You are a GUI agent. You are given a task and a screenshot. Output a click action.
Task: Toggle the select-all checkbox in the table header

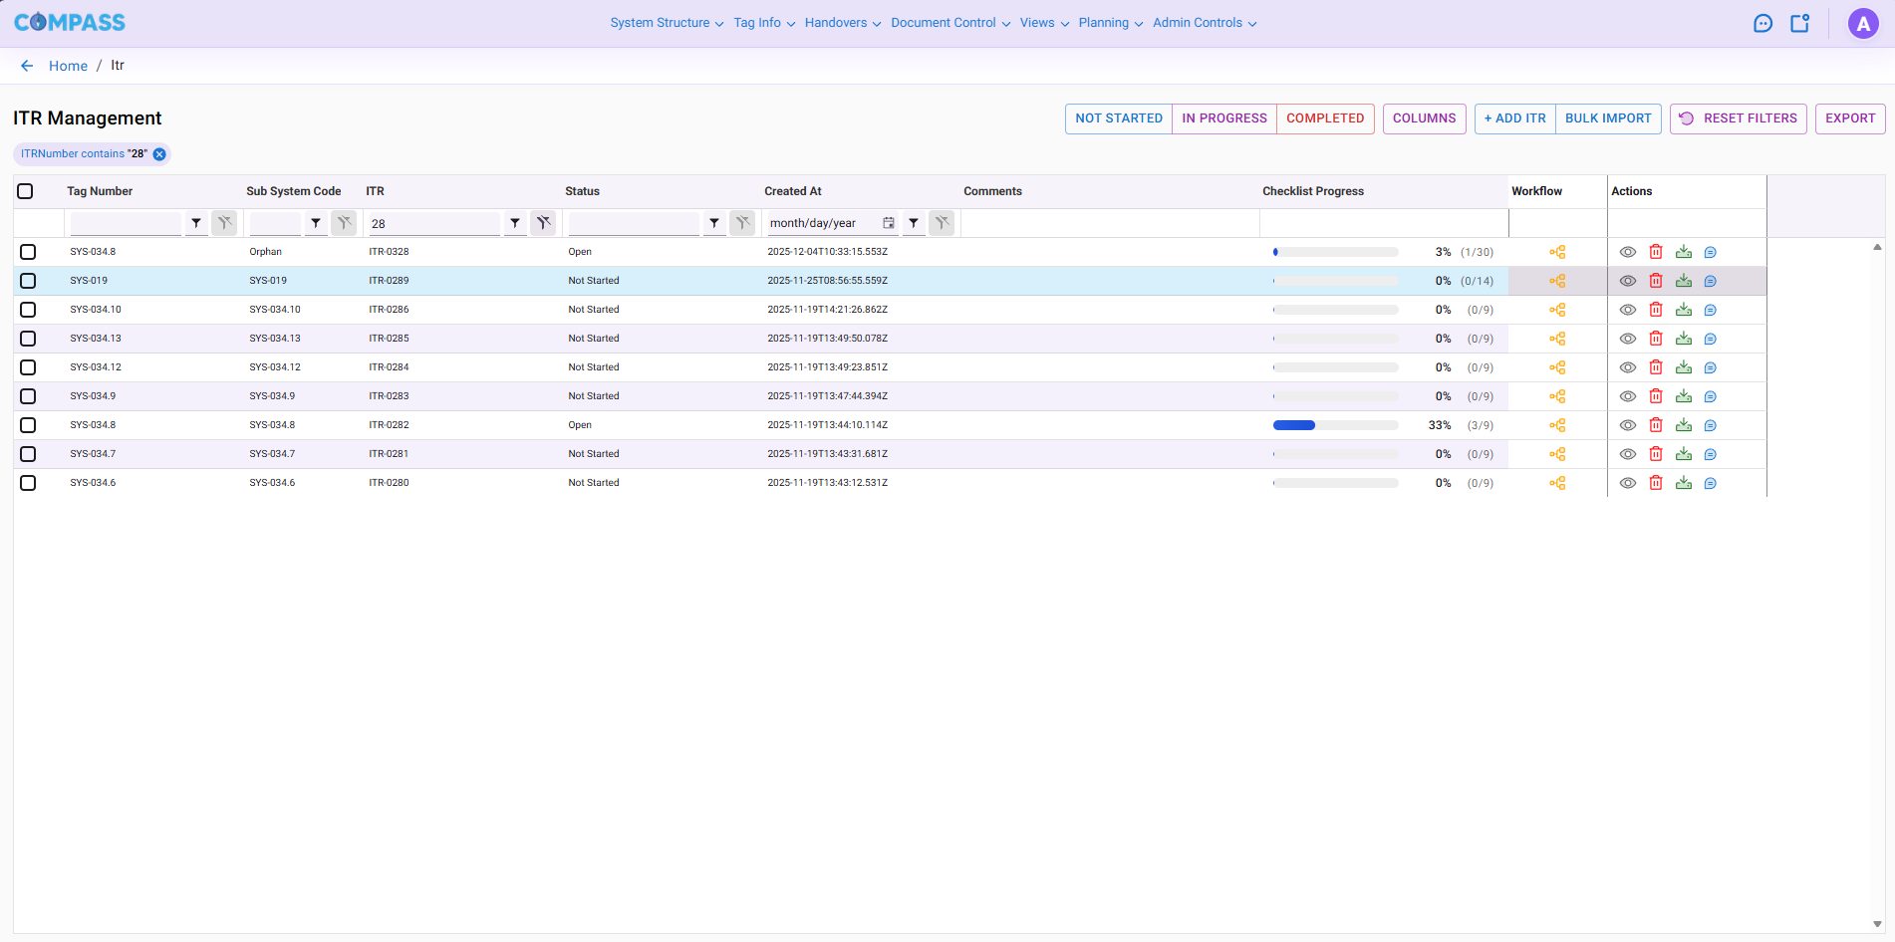pos(26,190)
